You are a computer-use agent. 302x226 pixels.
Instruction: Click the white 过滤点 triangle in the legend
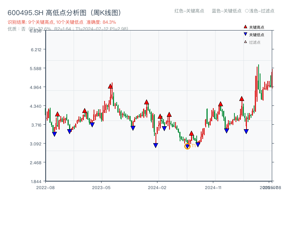point(245,42)
